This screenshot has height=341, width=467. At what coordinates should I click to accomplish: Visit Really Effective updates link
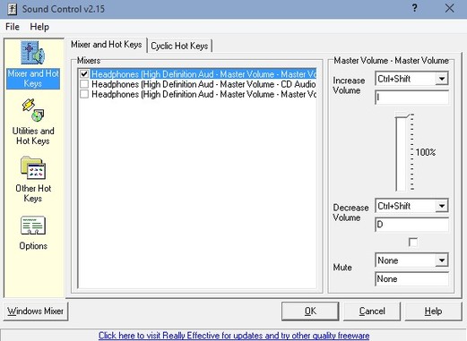234,336
